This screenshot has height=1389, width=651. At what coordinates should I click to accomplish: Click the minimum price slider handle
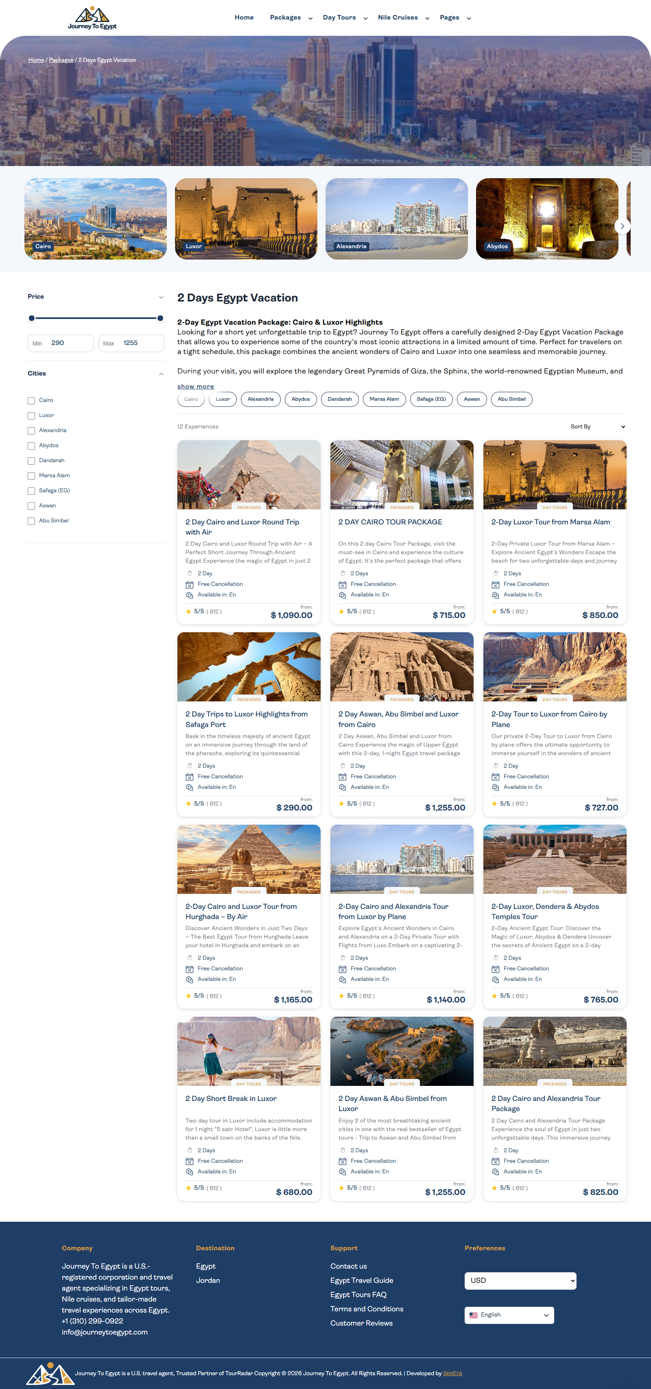point(31,318)
